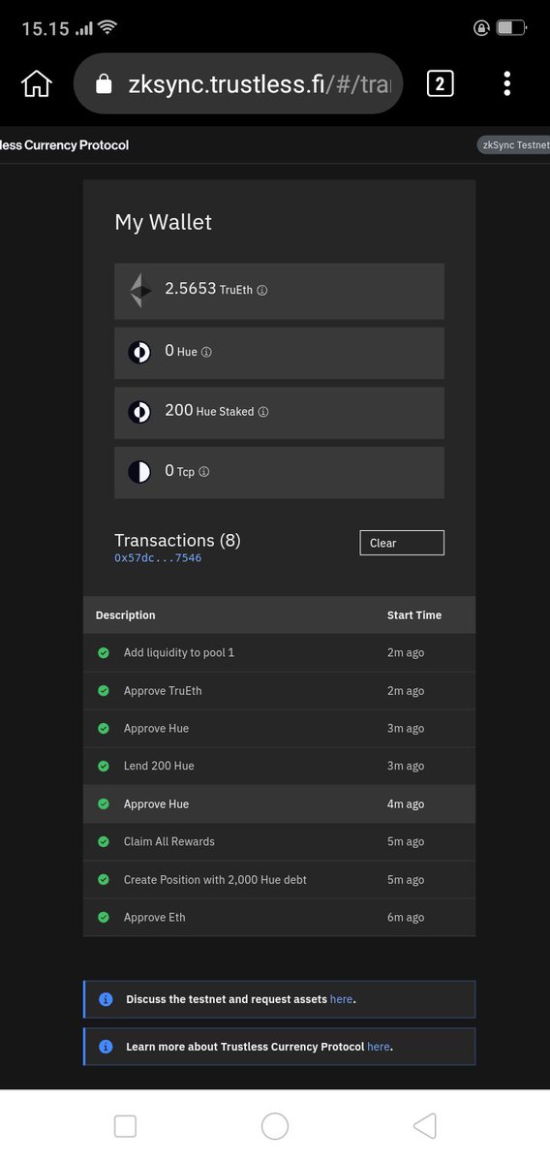
Task: Tap success checkmark for Create Position row
Action: tap(104, 880)
